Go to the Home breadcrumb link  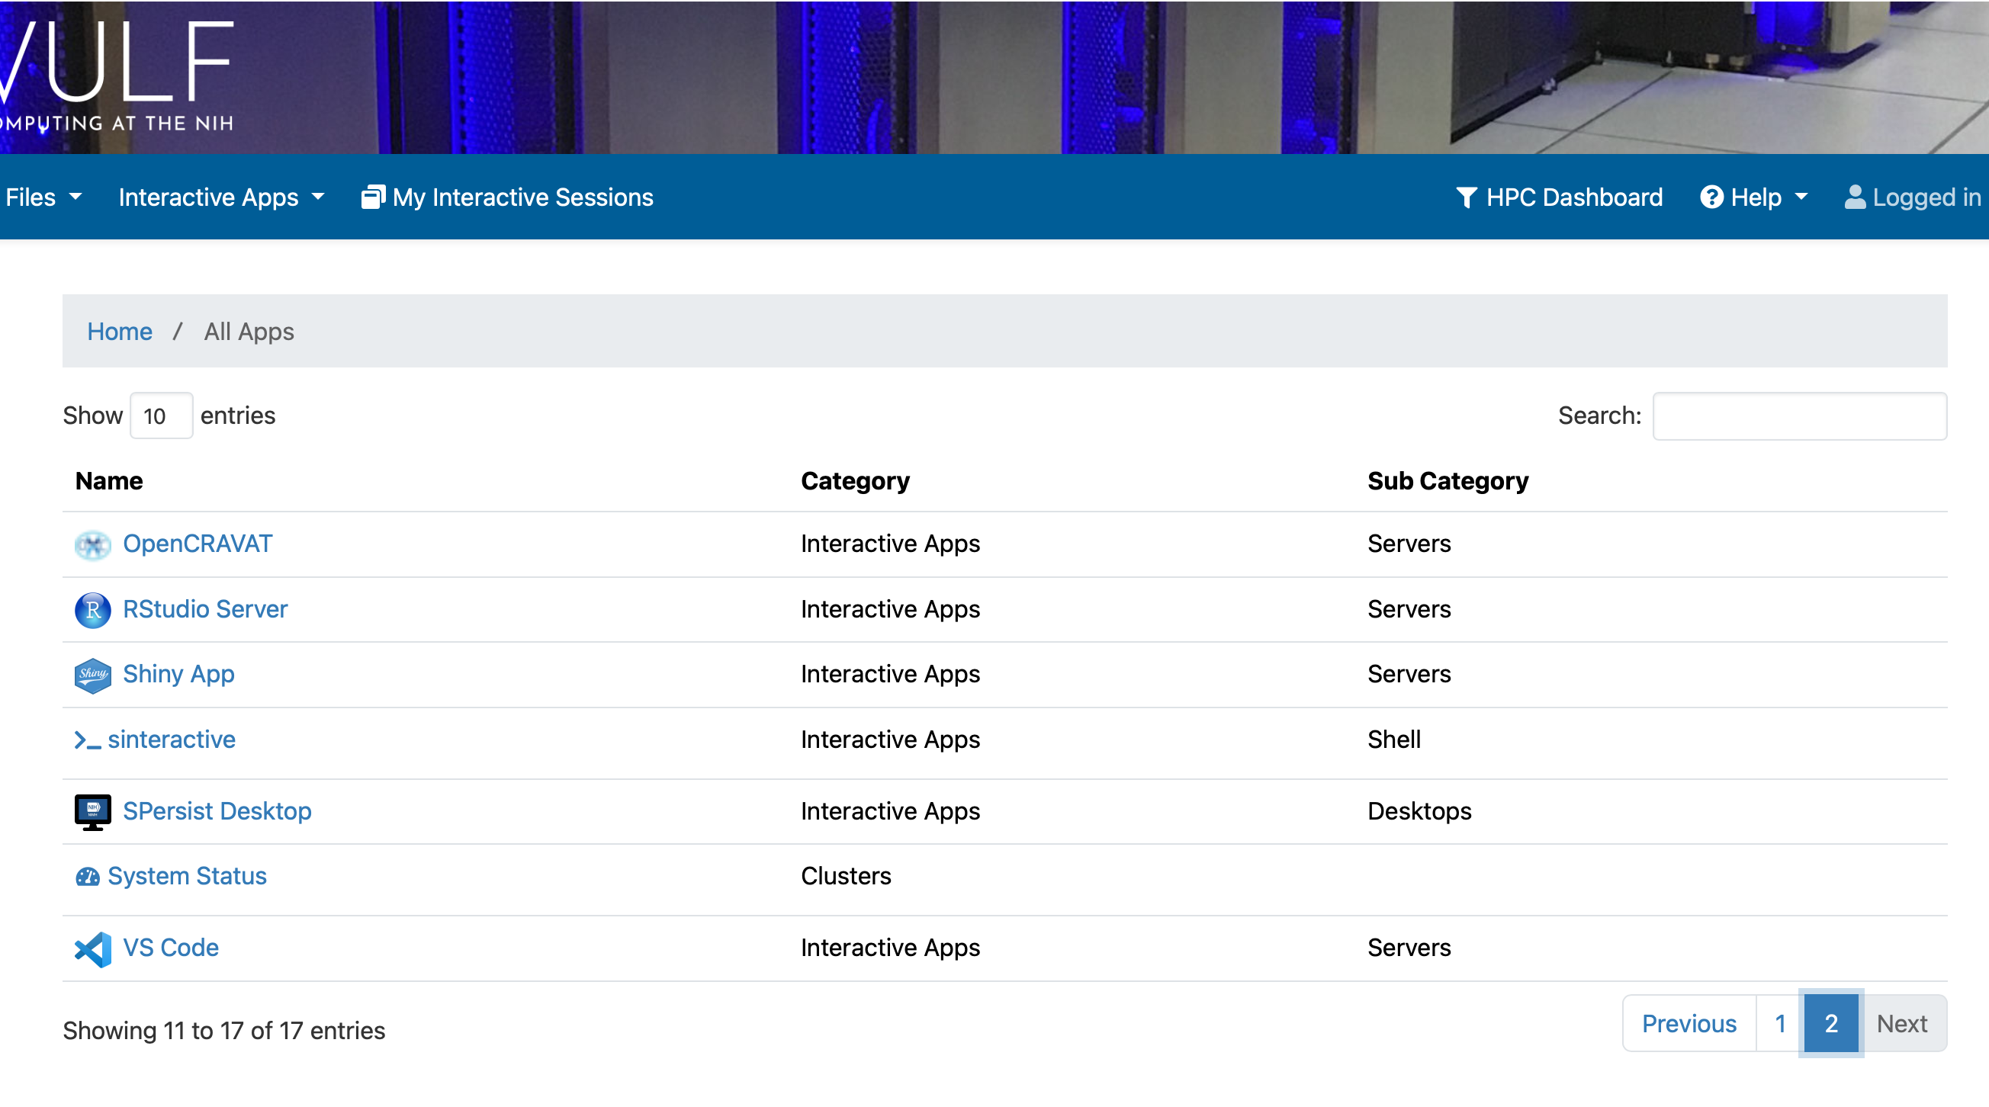pos(120,331)
